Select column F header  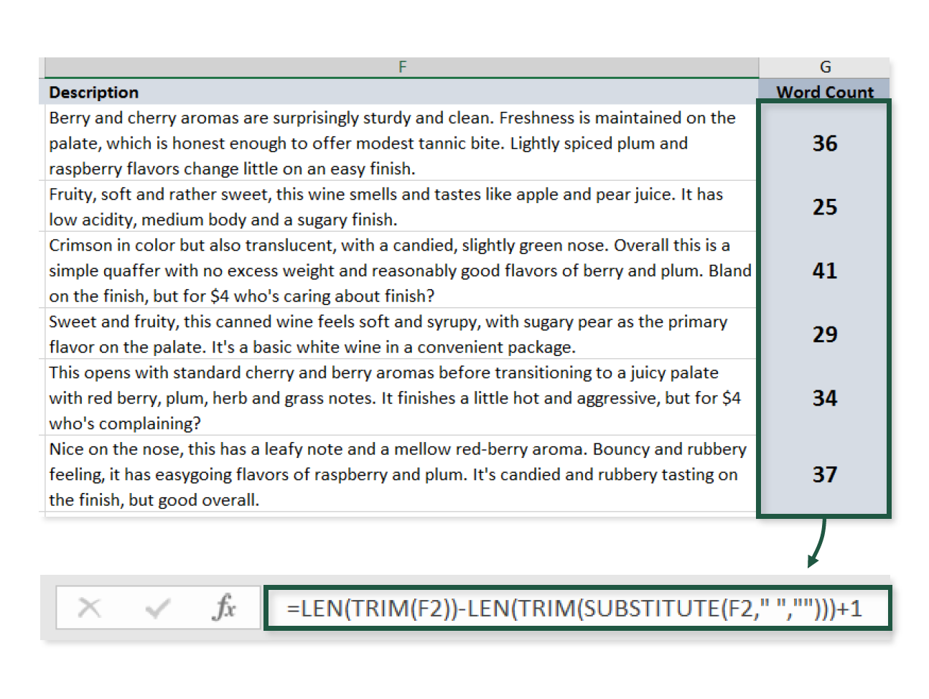pos(401,67)
